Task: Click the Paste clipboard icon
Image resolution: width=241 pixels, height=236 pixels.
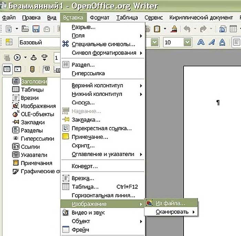Action: pos(157,29)
